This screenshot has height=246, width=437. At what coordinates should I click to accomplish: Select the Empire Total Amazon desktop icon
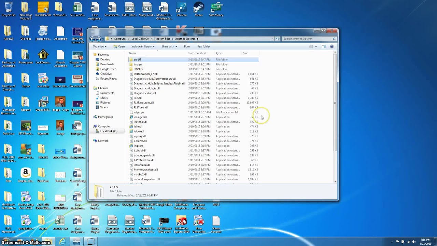[x=26, y=175]
